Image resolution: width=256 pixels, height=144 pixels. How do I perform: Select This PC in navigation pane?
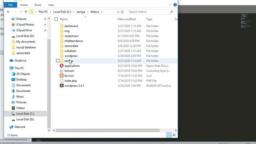point(17,68)
